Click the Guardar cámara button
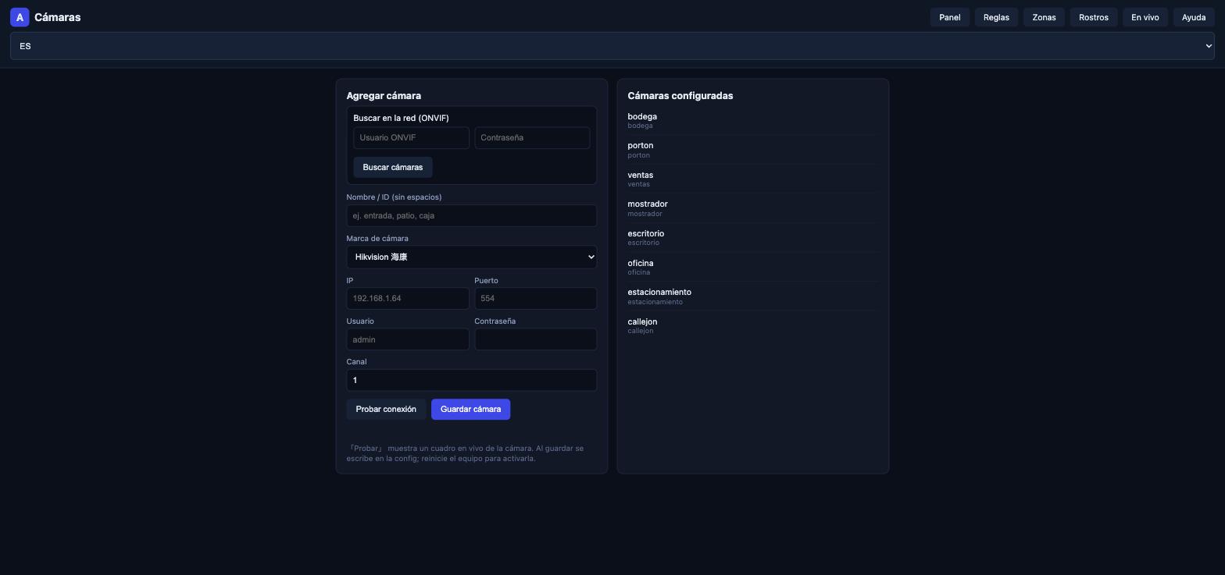This screenshot has height=575, width=1225. coord(470,410)
